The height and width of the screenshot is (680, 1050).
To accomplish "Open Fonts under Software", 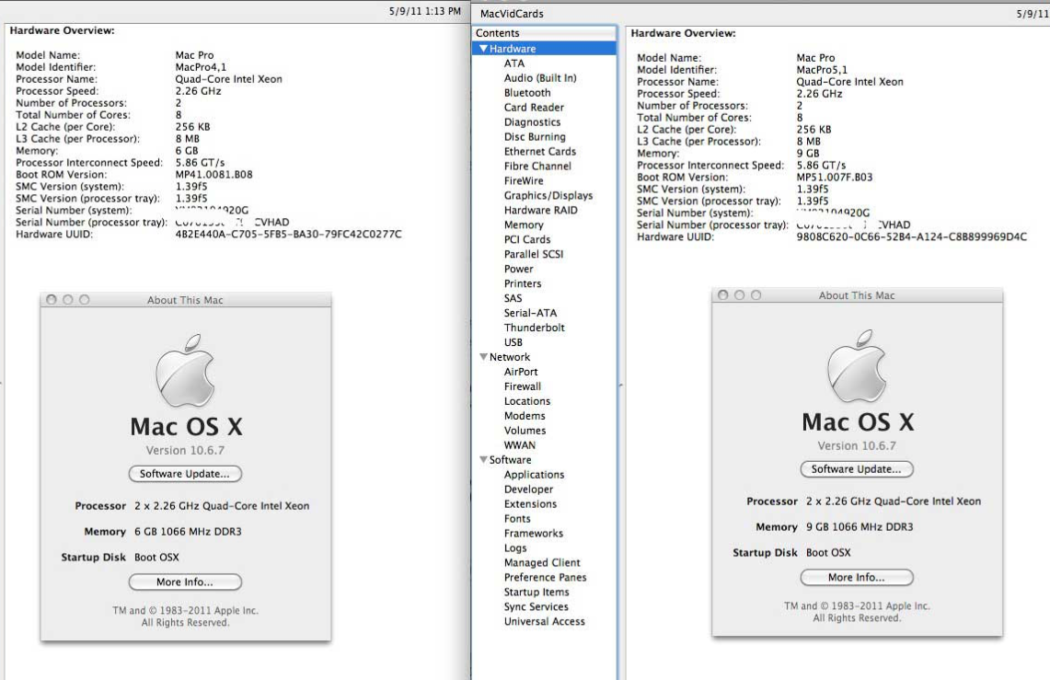I will point(517,520).
